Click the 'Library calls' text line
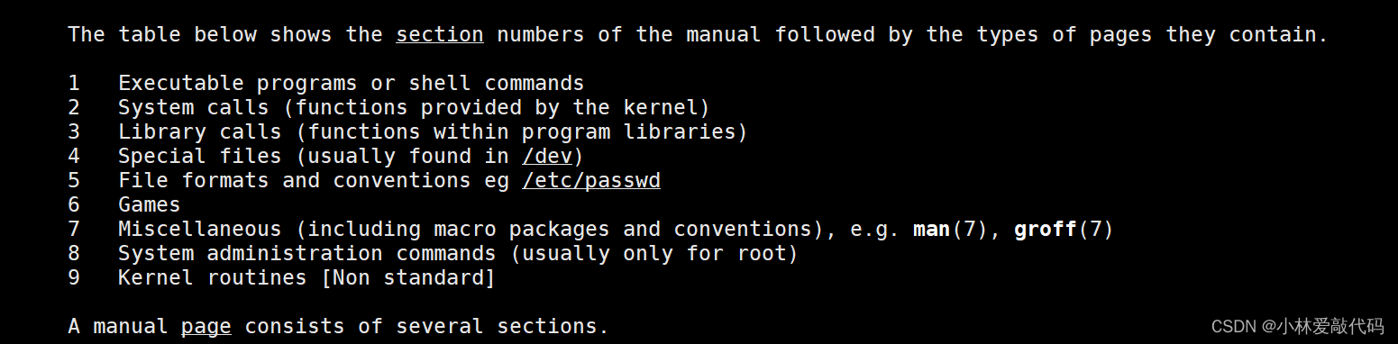The width and height of the screenshot is (1398, 344). pos(433,132)
